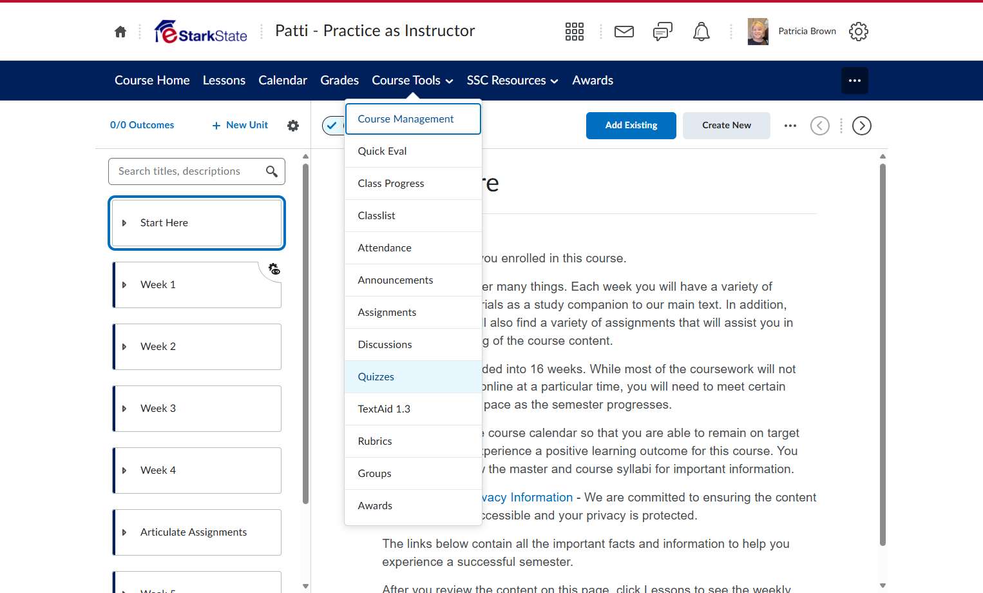Open the navbar more options button
Screen dimensions: 983x593
click(x=855, y=81)
